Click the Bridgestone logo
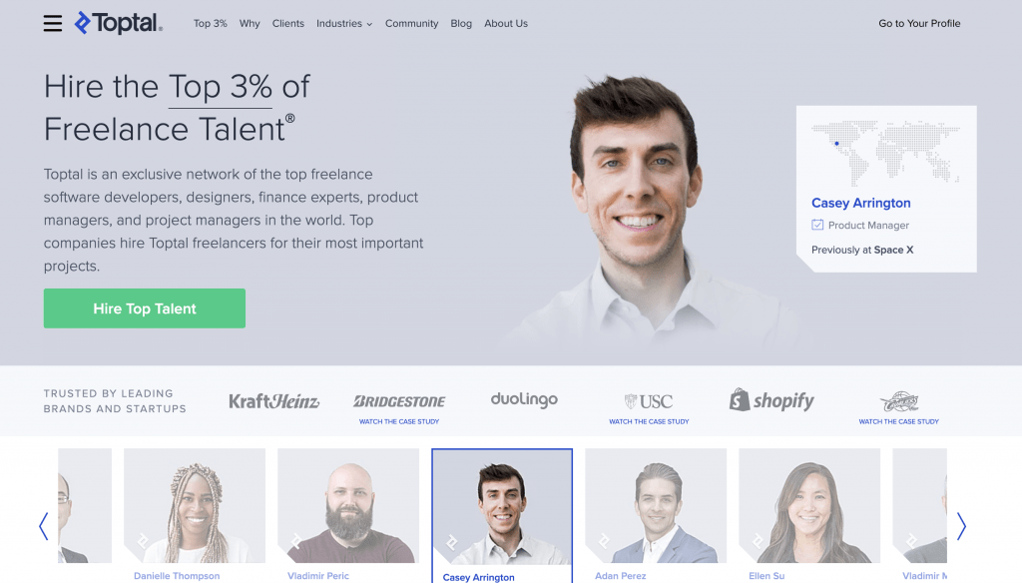Screen dimensions: 1022x583 [399, 401]
